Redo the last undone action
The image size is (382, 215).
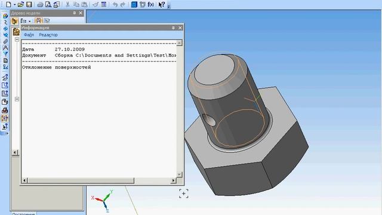point(123,4)
